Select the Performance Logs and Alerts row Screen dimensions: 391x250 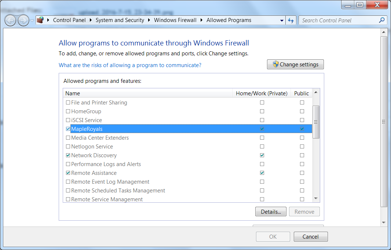pyautogui.click(x=187, y=164)
